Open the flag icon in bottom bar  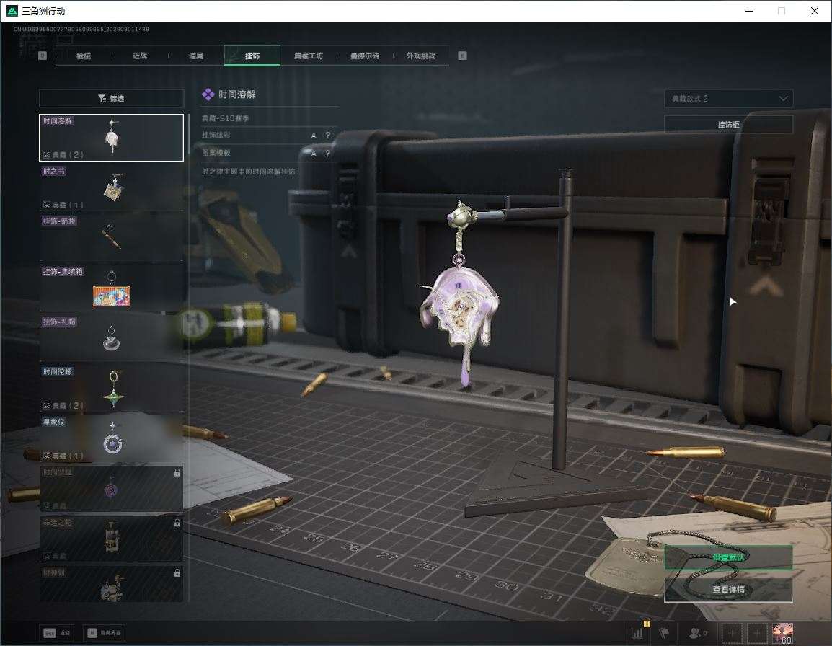[664, 632]
